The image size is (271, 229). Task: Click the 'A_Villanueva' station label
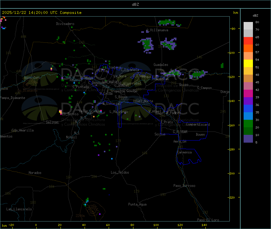(x=157, y=30)
